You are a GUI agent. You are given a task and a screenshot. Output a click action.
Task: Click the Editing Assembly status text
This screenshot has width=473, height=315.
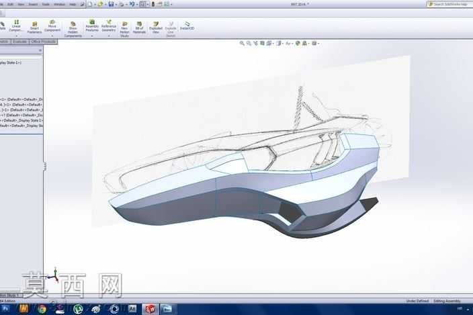click(x=447, y=301)
